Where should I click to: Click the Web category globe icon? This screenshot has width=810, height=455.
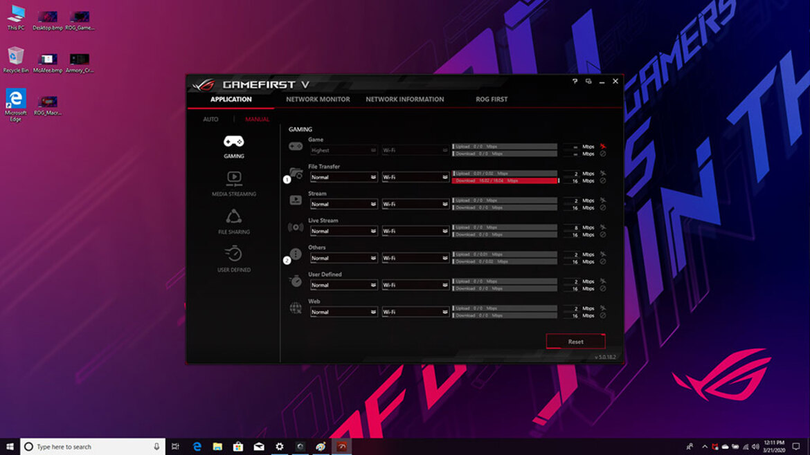296,308
